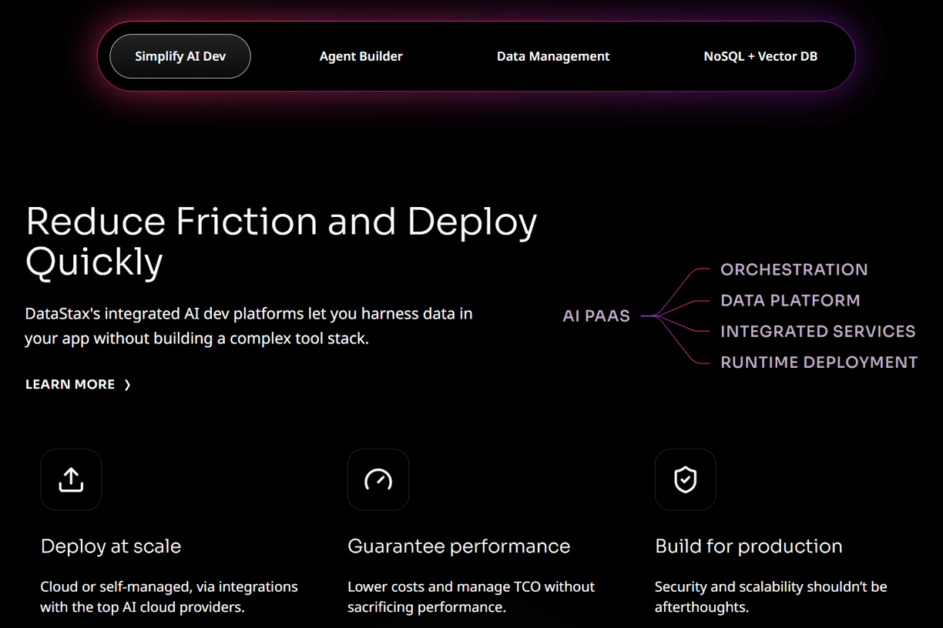Click the DATA PLATFORM label in the diagram
943x628 pixels.
tap(790, 300)
